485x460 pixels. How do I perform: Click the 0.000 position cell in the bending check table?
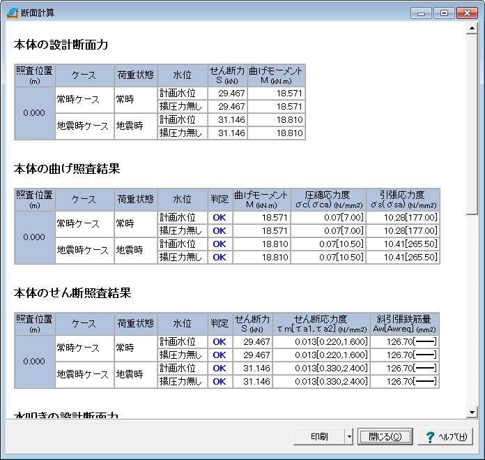pos(35,237)
